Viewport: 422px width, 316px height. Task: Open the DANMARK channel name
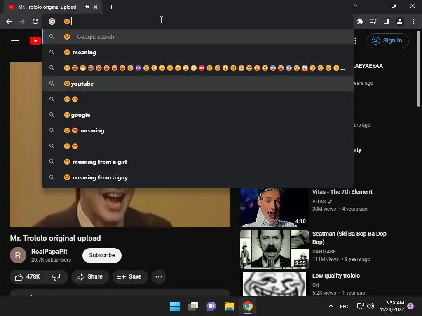click(x=324, y=252)
